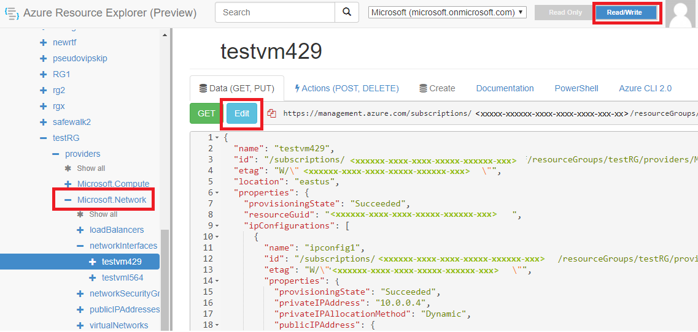The height and width of the screenshot is (332, 698).
Task: Click the copy URL icon beside Edit
Action: (x=272, y=113)
